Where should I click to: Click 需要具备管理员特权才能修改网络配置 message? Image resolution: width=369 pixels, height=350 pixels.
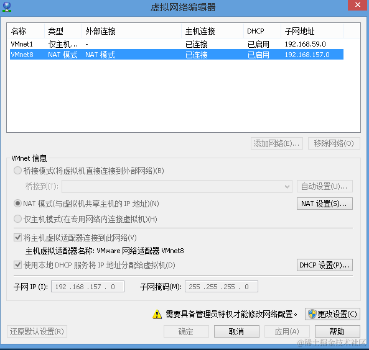[231, 314]
